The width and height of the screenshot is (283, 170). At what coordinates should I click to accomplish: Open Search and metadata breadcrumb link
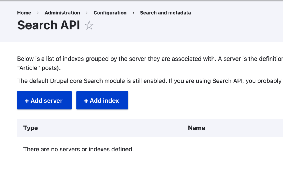pyautogui.click(x=166, y=13)
